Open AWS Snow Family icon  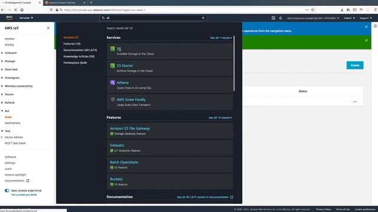112,100
